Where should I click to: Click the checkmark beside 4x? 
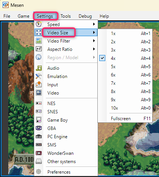click(102, 58)
